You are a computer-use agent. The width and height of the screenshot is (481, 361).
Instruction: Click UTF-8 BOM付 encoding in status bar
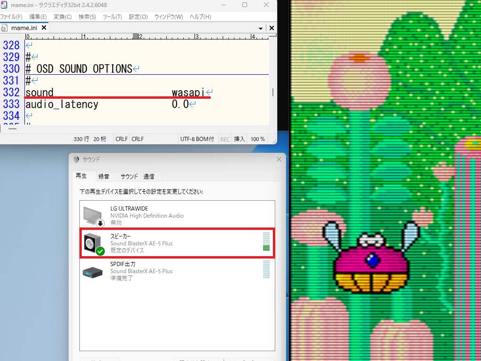pyautogui.click(x=197, y=139)
